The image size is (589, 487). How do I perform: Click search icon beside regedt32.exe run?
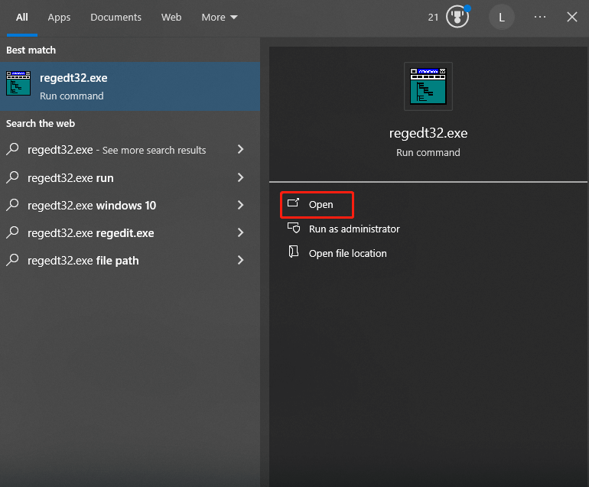(13, 177)
